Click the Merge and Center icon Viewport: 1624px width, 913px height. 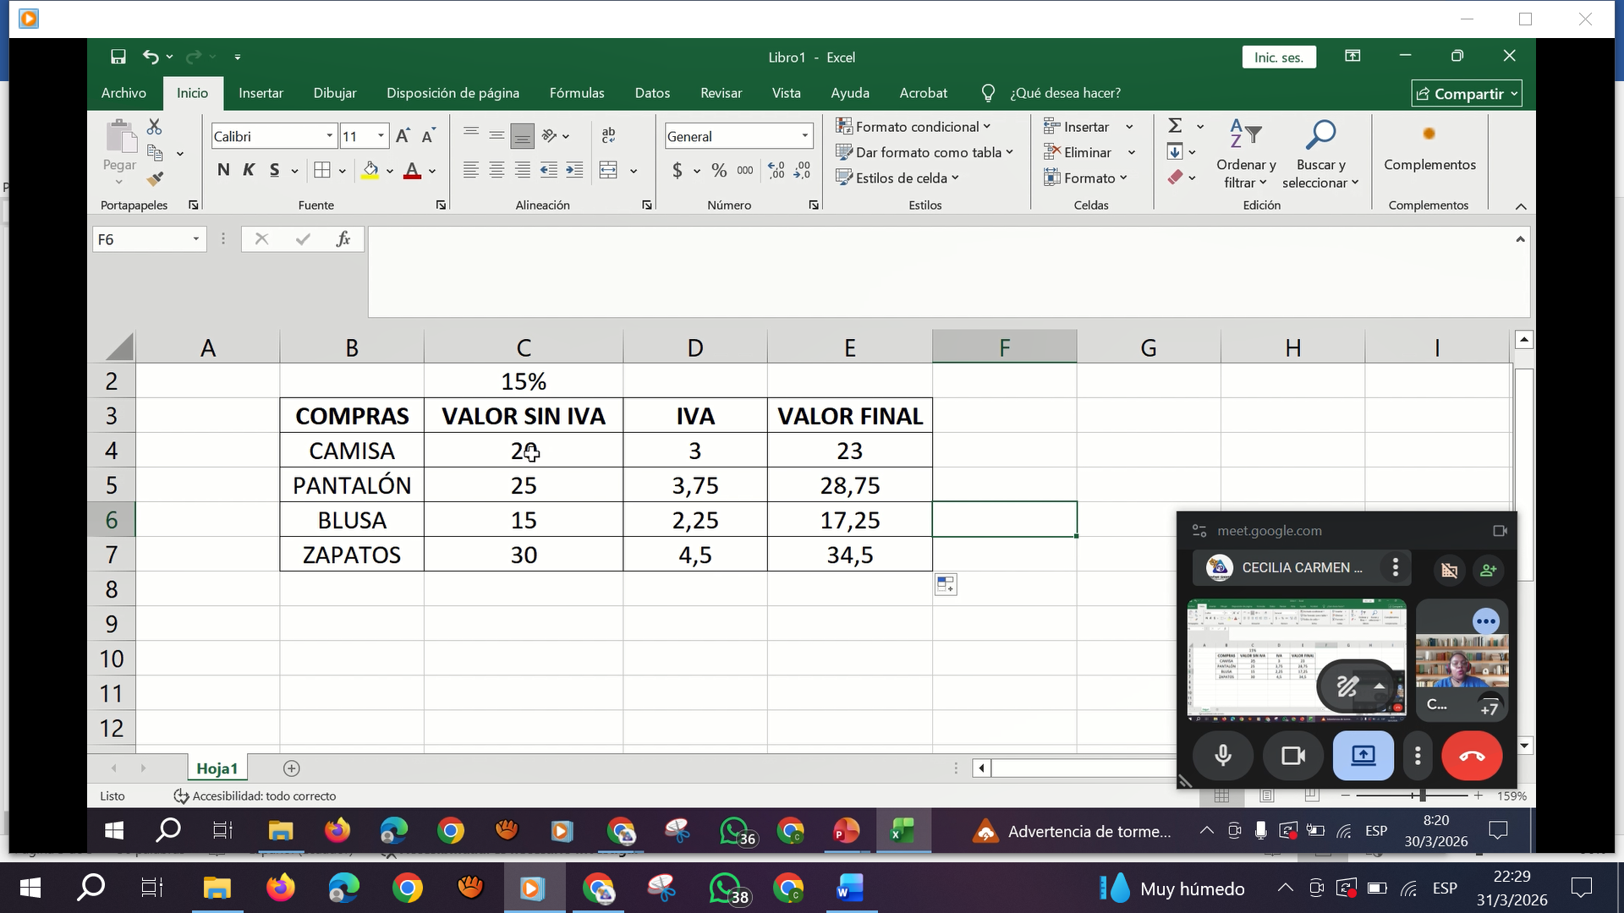(x=608, y=170)
